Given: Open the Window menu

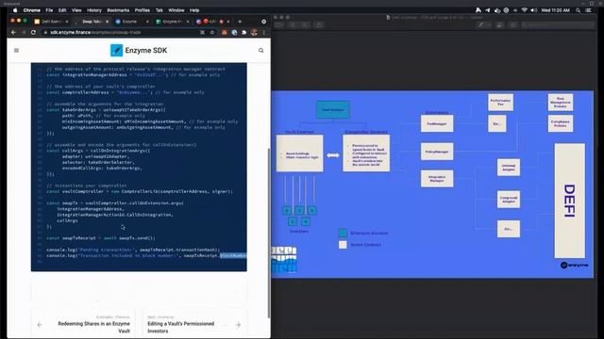Looking at the screenshot, I should [176, 10].
